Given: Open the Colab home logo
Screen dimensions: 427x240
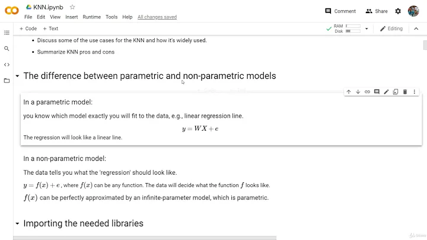Looking at the screenshot, I should (x=12, y=11).
